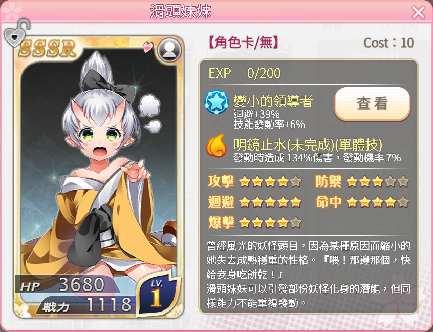Close the 滑頭妹妹 card dialog
This screenshot has width=433, height=332.
[418, 12]
